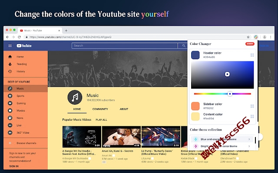This screenshot has height=173, width=278.
Task: Open A Boogie Wit Da Hoodie video title
Action: [x=79, y=153]
